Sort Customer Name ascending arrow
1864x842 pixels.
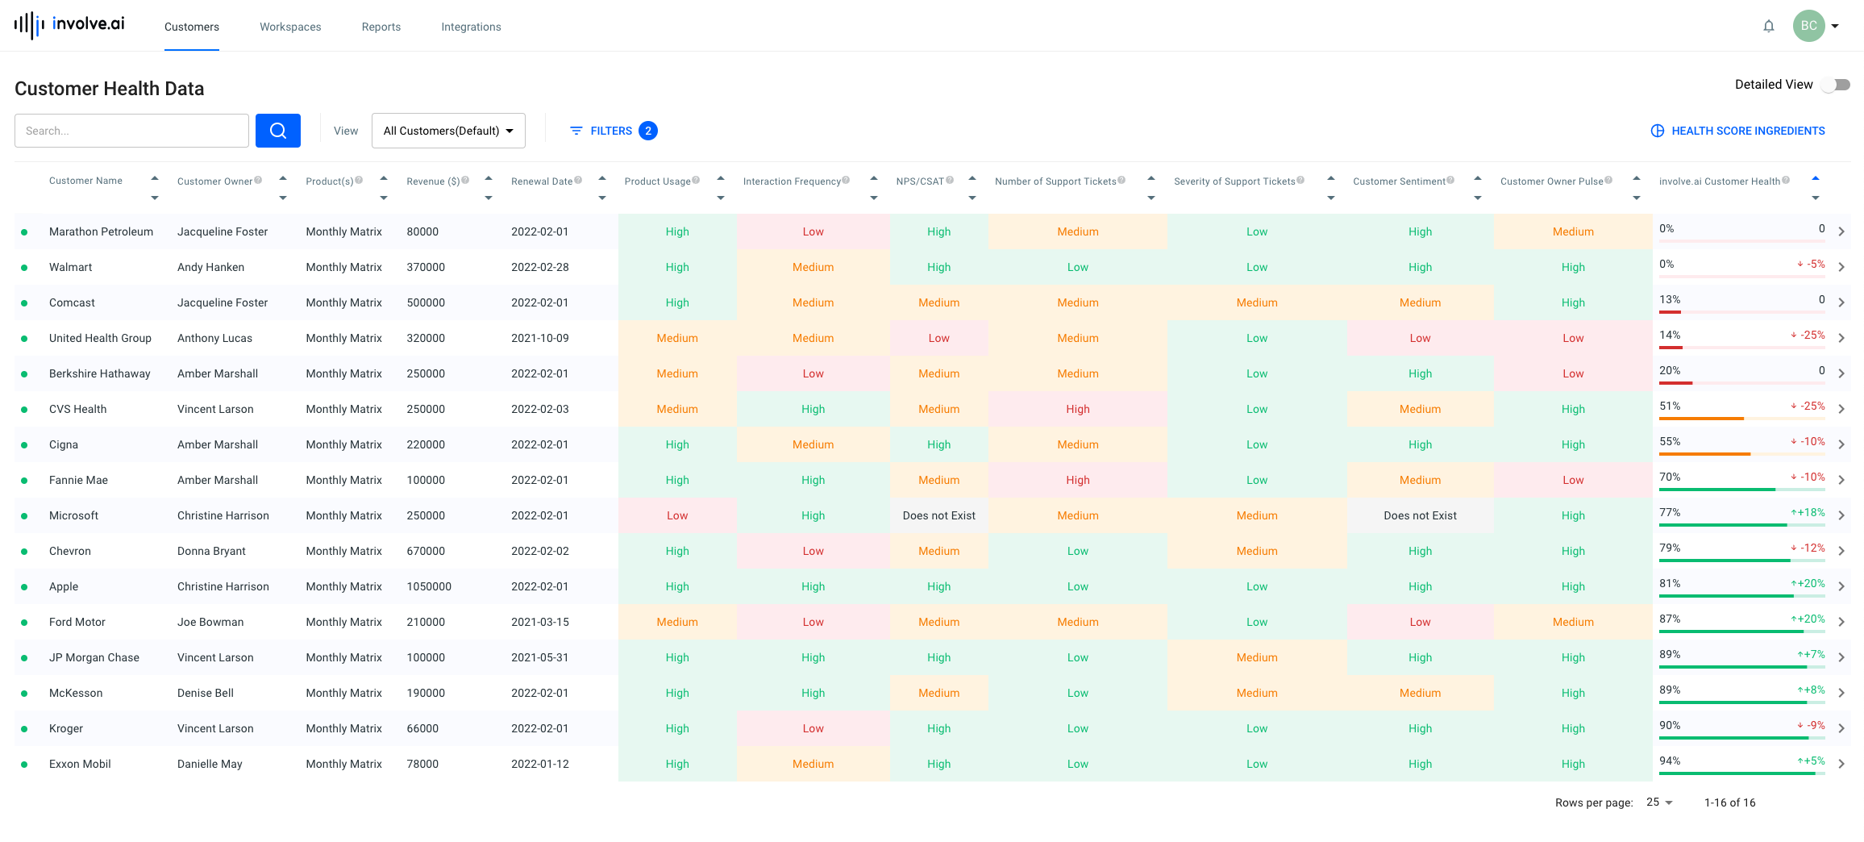pyautogui.click(x=155, y=177)
